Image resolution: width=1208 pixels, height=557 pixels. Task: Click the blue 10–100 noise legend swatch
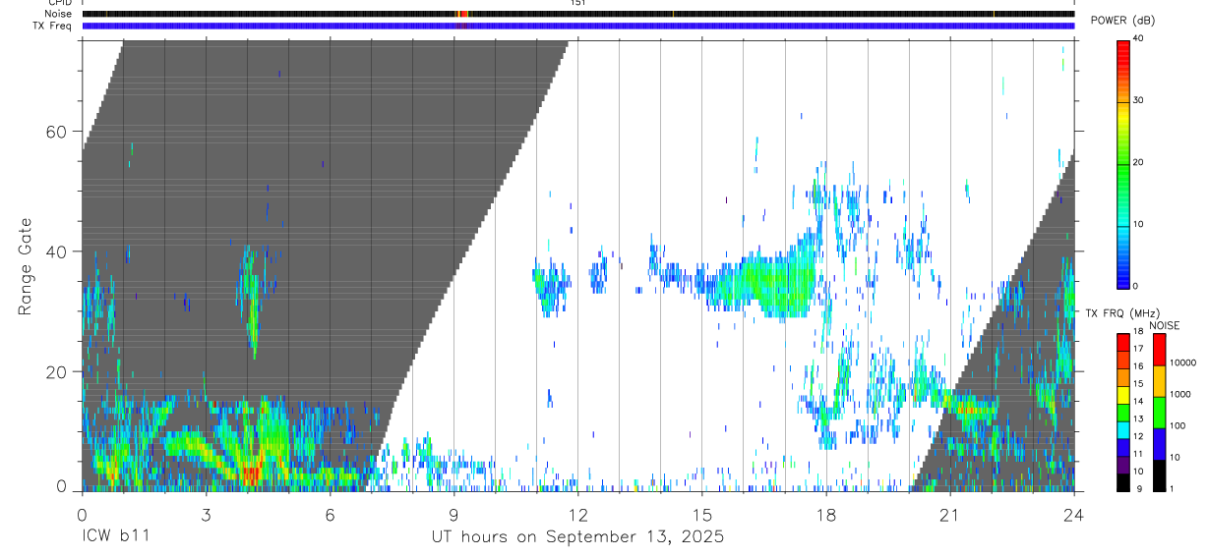pyautogui.click(x=1159, y=444)
